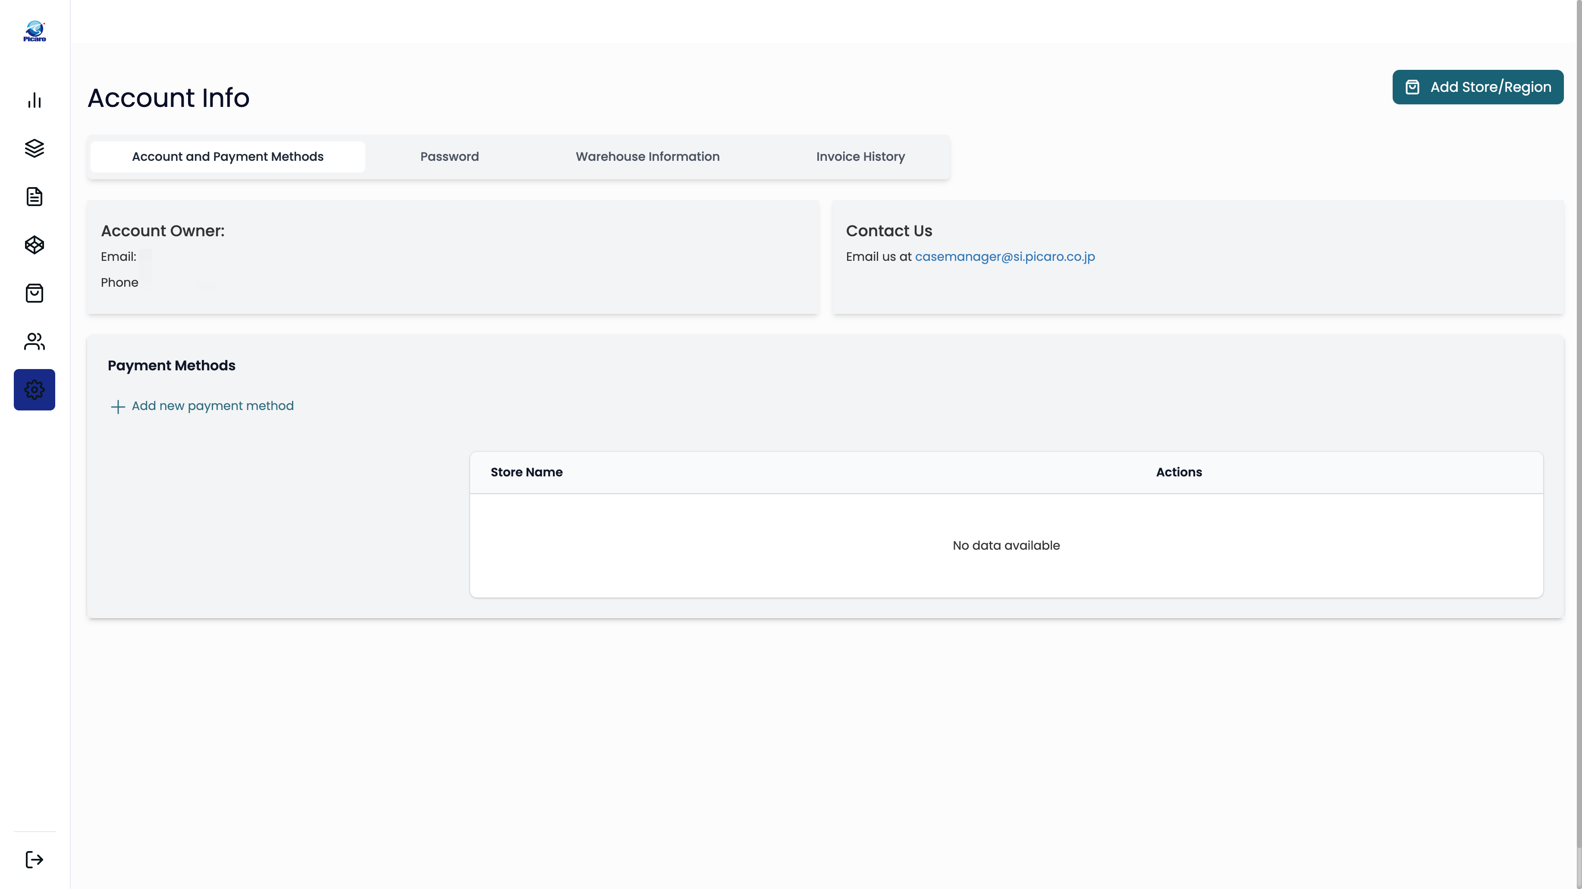Click the Account Owner heading
The height and width of the screenshot is (889, 1582).
click(163, 231)
